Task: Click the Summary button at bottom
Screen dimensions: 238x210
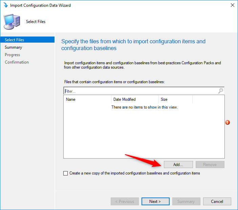Action: 186,201
